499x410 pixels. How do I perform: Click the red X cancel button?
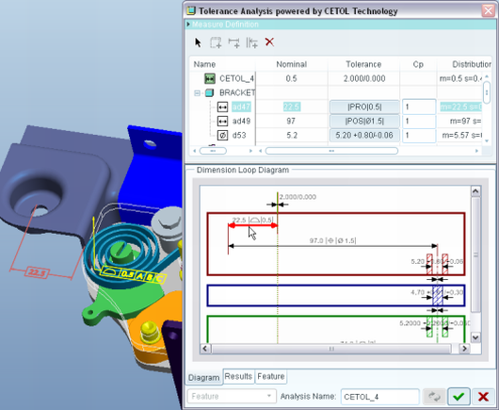pos(483,396)
